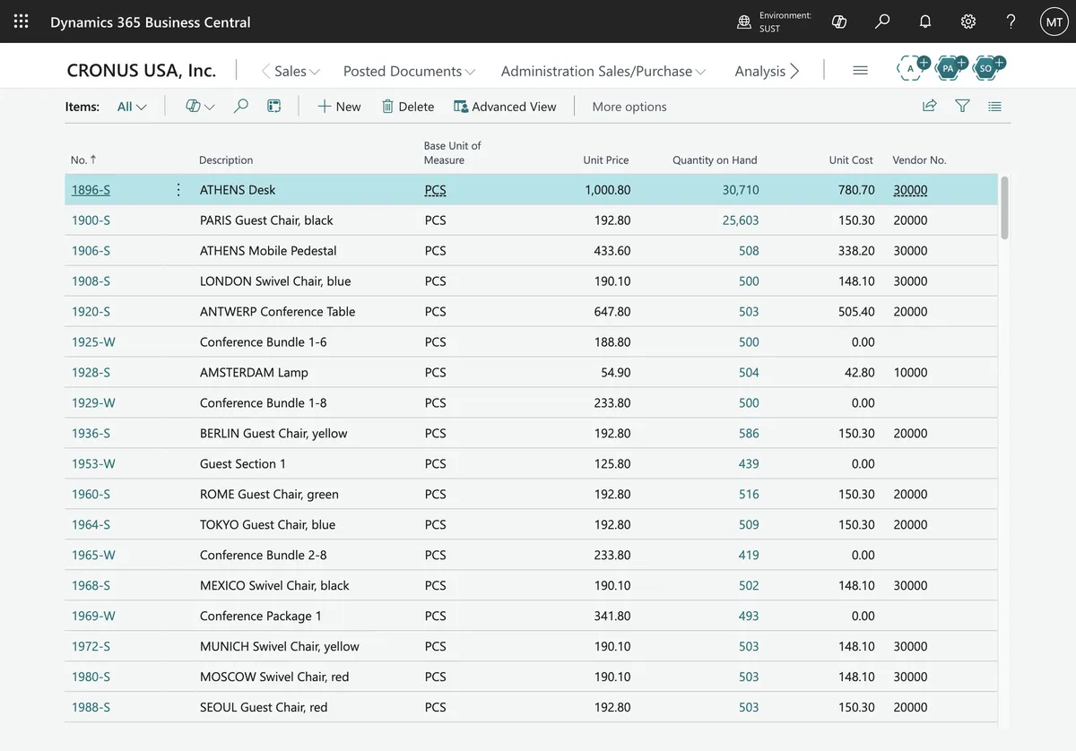This screenshot has width=1076, height=751.
Task: Expand the All views dropdown
Action: pos(132,107)
